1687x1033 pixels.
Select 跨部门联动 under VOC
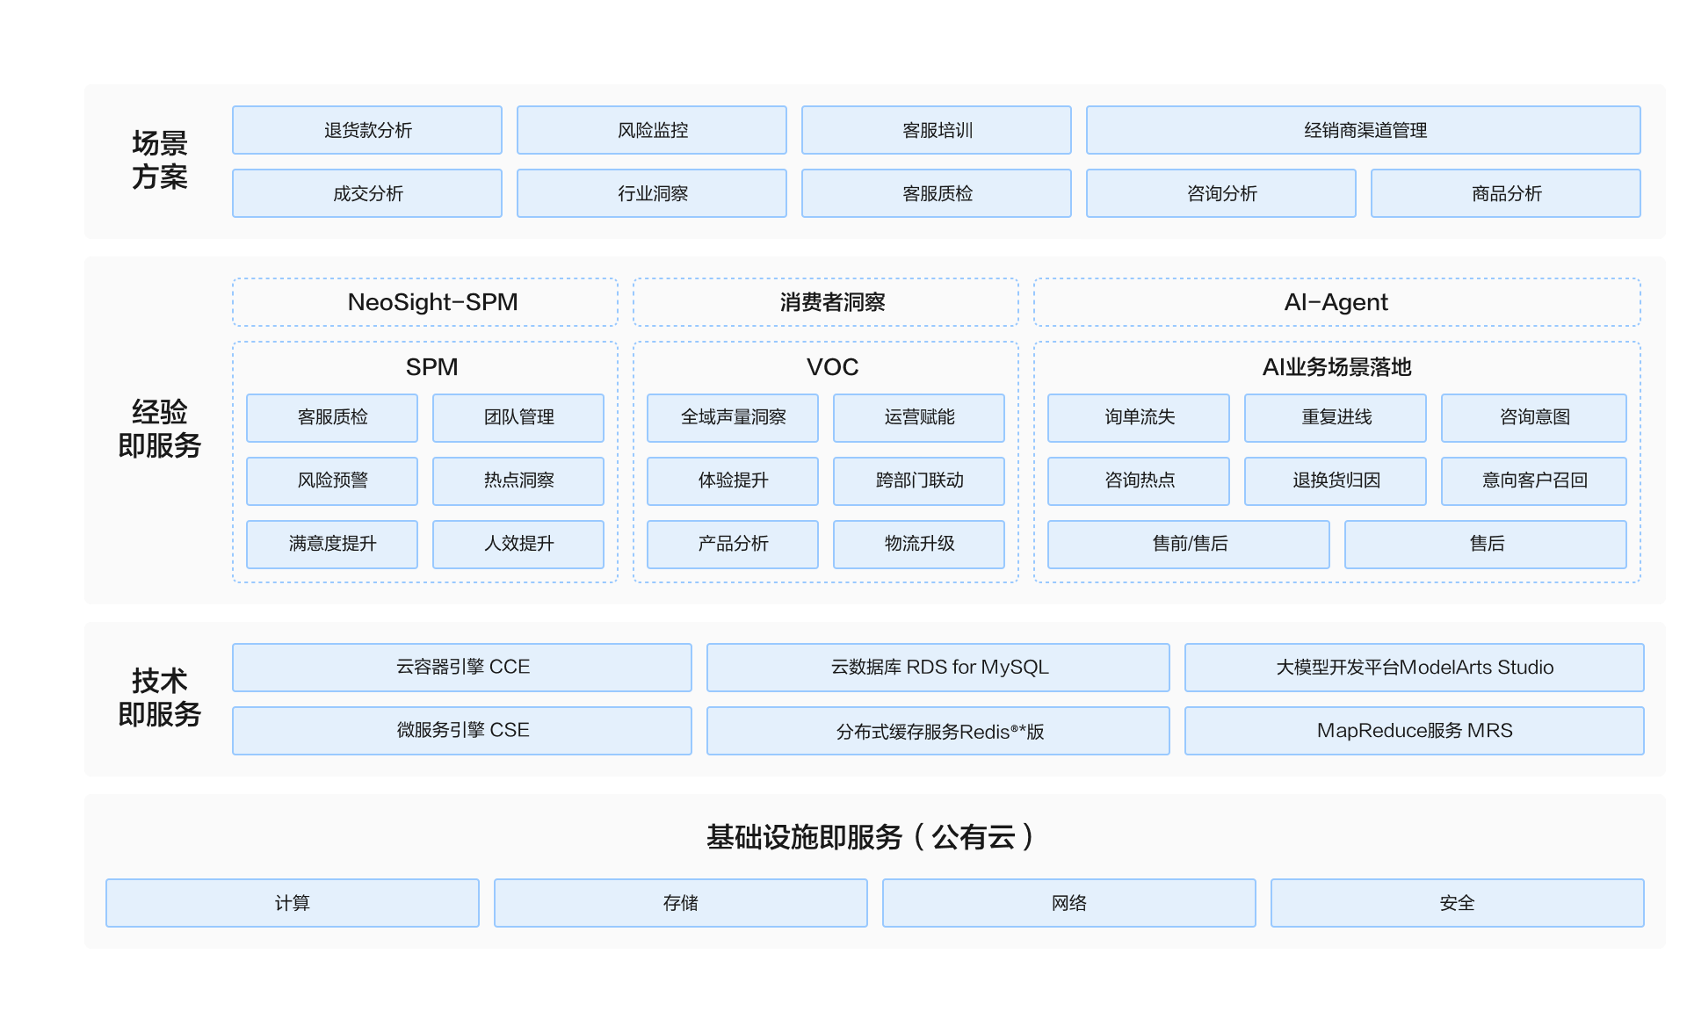pos(919,480)
